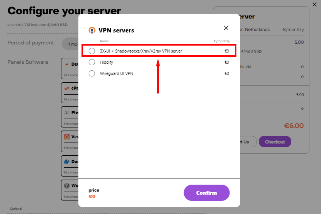
Task: Click the Name column header
Action: tap(104, 41)
